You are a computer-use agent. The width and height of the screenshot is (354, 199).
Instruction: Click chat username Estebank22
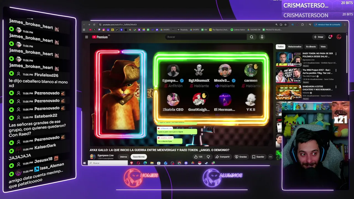pyautogui.click(x=46, y=116)
